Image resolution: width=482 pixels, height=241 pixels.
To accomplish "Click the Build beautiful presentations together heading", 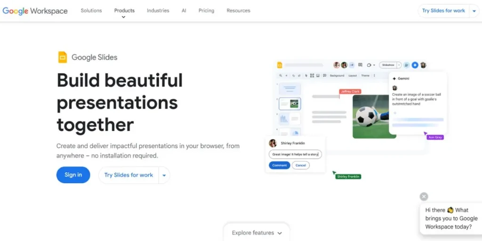I will click(x=120, y=103).
